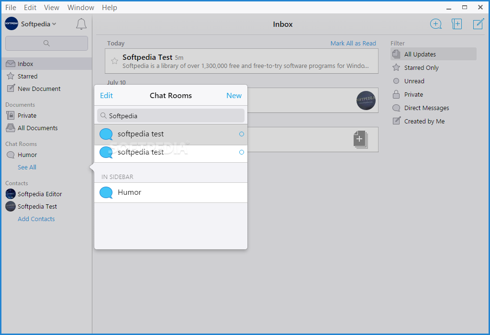
Task: Click the round Softpedia avatar on July 10 item
Action: pyautogui.click(x=366, y=100)
